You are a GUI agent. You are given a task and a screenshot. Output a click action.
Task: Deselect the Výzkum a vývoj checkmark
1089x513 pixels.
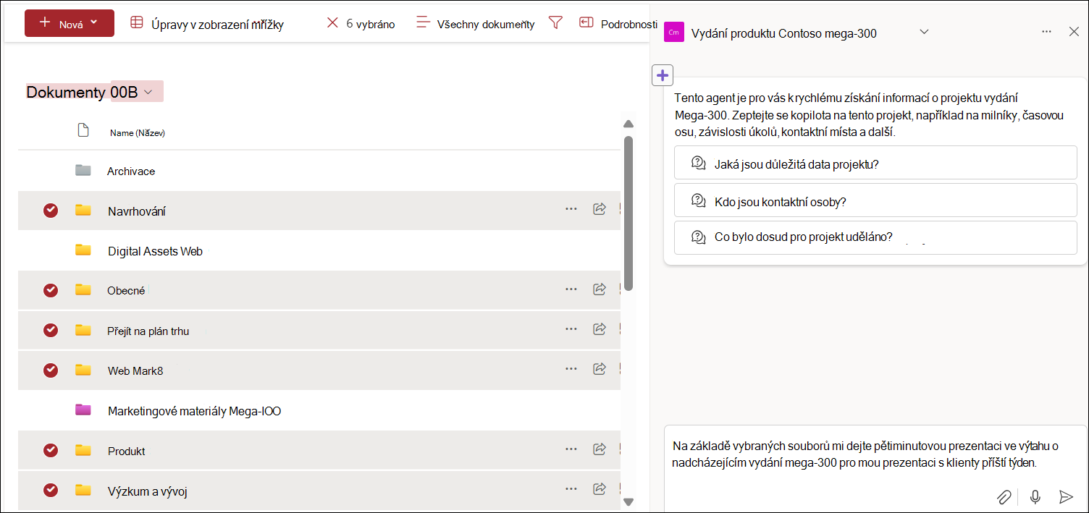click(50, 490)
